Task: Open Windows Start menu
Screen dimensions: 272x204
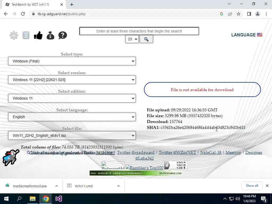Action: [6, 199]
